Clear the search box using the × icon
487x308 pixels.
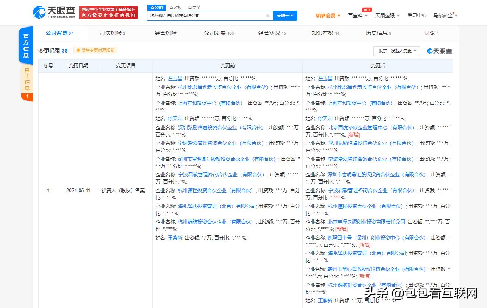(x=268, y=16)
